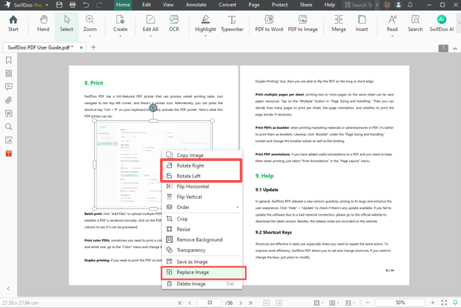This screenshot has width=461, height=308.
Task: Select Flip Horizontal menu item
Action: (x=202, y=187)
